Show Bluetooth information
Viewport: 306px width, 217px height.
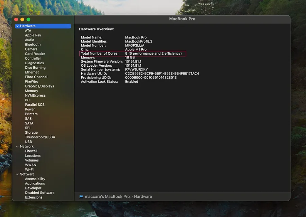click(33, 45)
